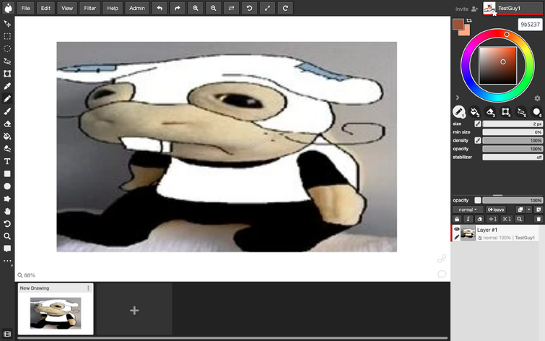Select the Comment tool in left toolbar
Screen dimensions: 545x341
tap(7, 249)
